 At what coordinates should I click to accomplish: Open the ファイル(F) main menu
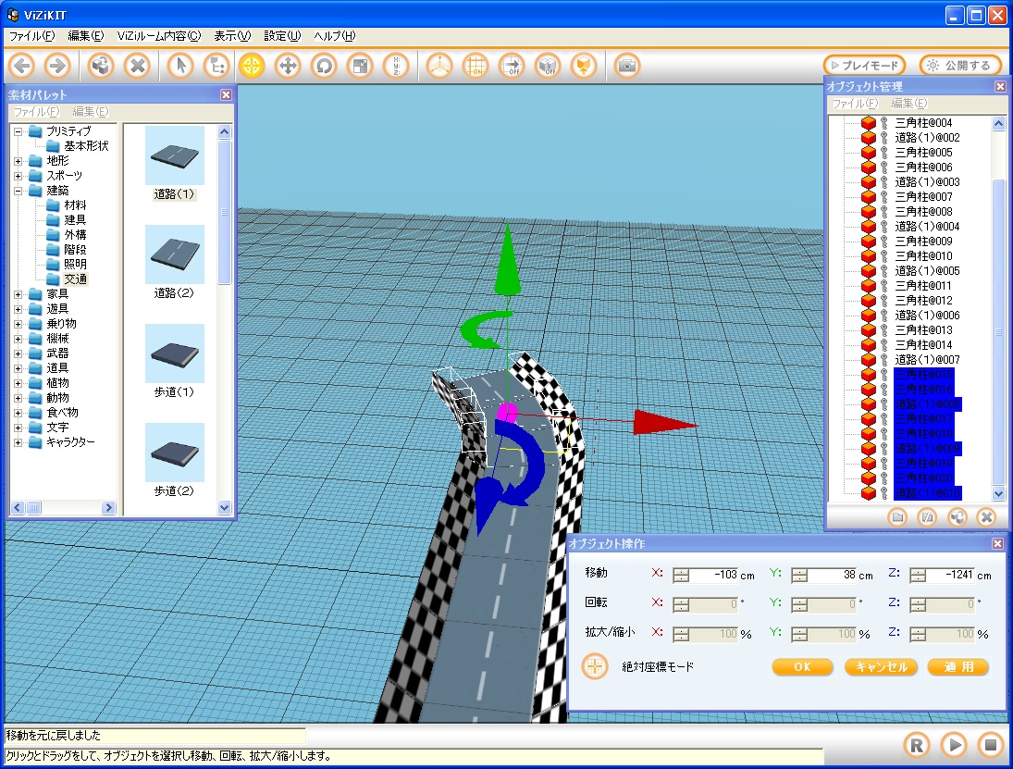31,36
